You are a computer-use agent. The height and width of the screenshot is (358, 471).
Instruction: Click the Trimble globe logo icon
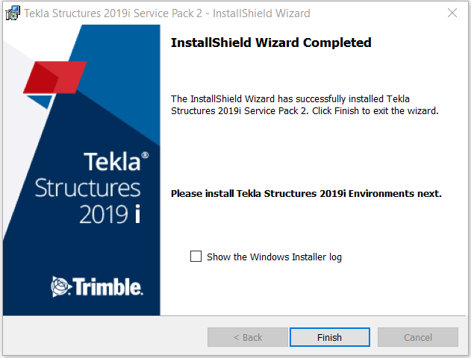(61, 286)
